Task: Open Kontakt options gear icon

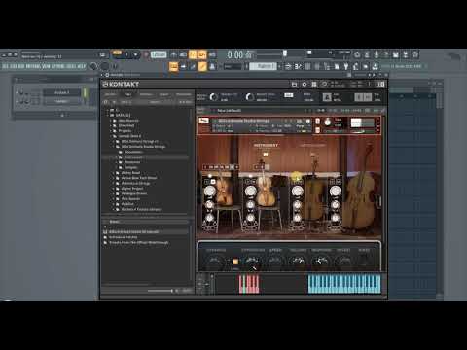Action: tap(305, 85)
